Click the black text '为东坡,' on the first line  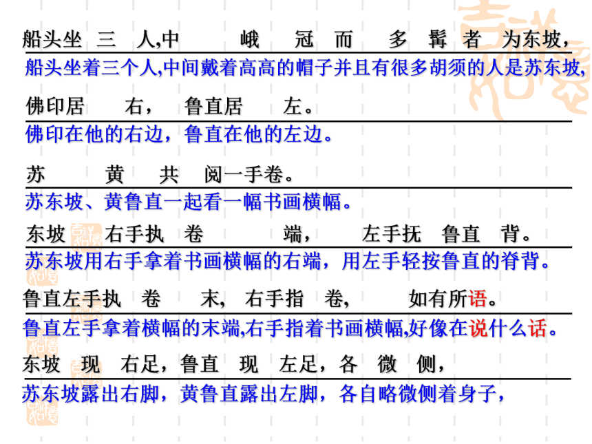pos(536,39)
